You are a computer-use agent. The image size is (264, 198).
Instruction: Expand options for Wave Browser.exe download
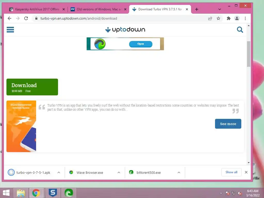tap(119, 172)
